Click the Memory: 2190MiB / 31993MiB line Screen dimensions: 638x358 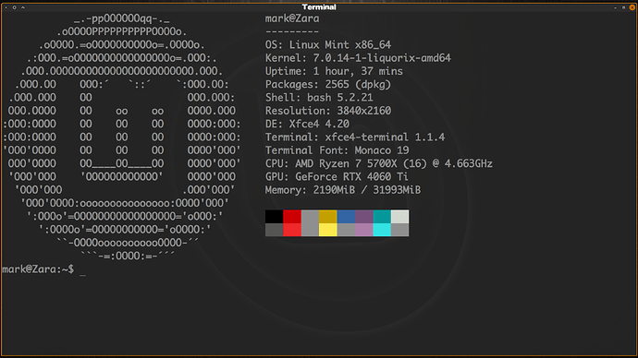pyautogui.click(x=343, y=190)
